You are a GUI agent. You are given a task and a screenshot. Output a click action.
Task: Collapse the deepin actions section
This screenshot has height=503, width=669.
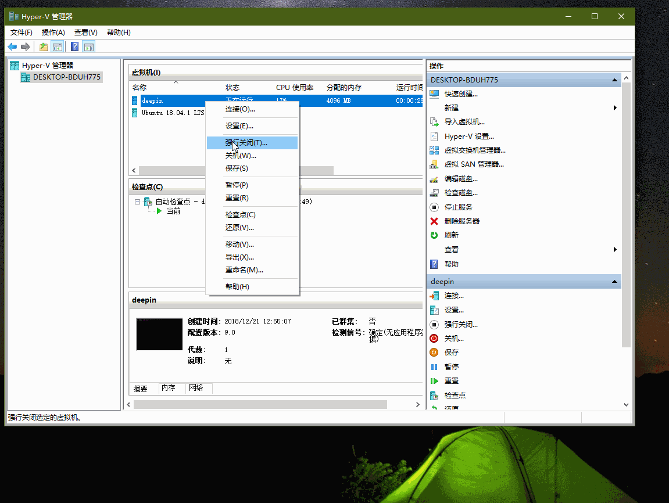click(614, 281)
